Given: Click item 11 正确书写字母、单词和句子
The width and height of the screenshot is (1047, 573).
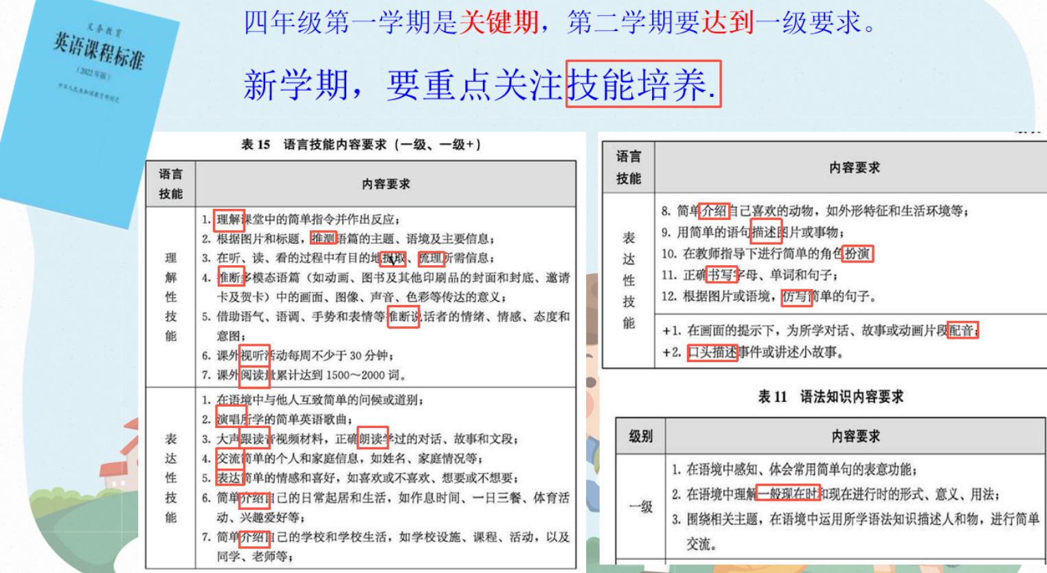Looking at the screenshot, I should pos(750,275).
